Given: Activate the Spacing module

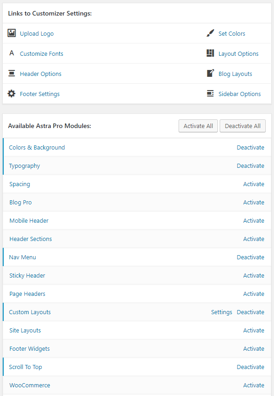Looking at the screenshot, I should pos(253,184).
